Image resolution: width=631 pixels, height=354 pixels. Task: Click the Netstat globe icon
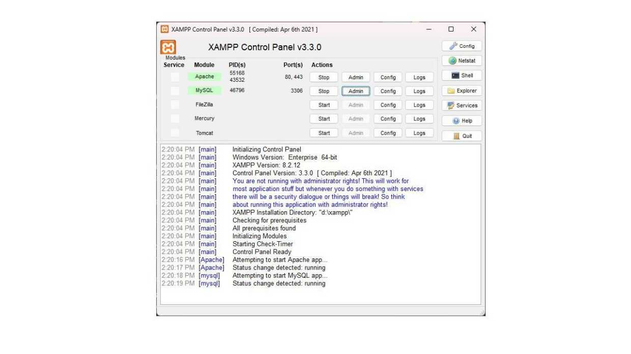(x=462, y=60)
